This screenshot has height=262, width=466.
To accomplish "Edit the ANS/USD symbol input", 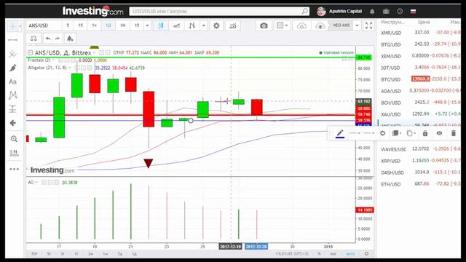I will [x=44, y=25].
